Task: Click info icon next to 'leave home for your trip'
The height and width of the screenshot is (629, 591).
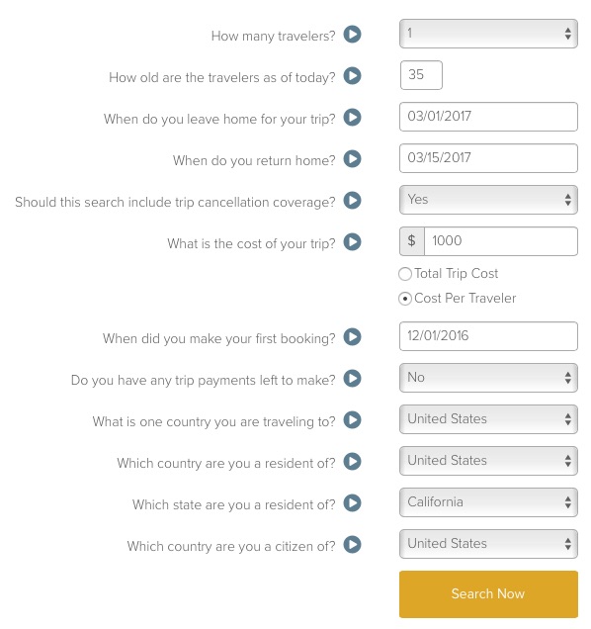Action: tap(353, 118)
